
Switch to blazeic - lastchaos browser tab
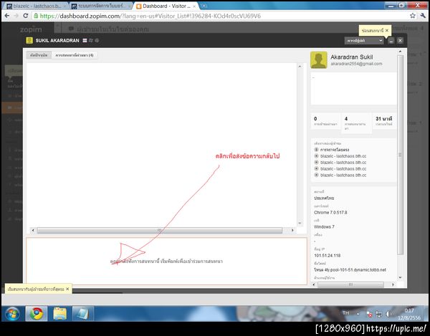(36, 6)
